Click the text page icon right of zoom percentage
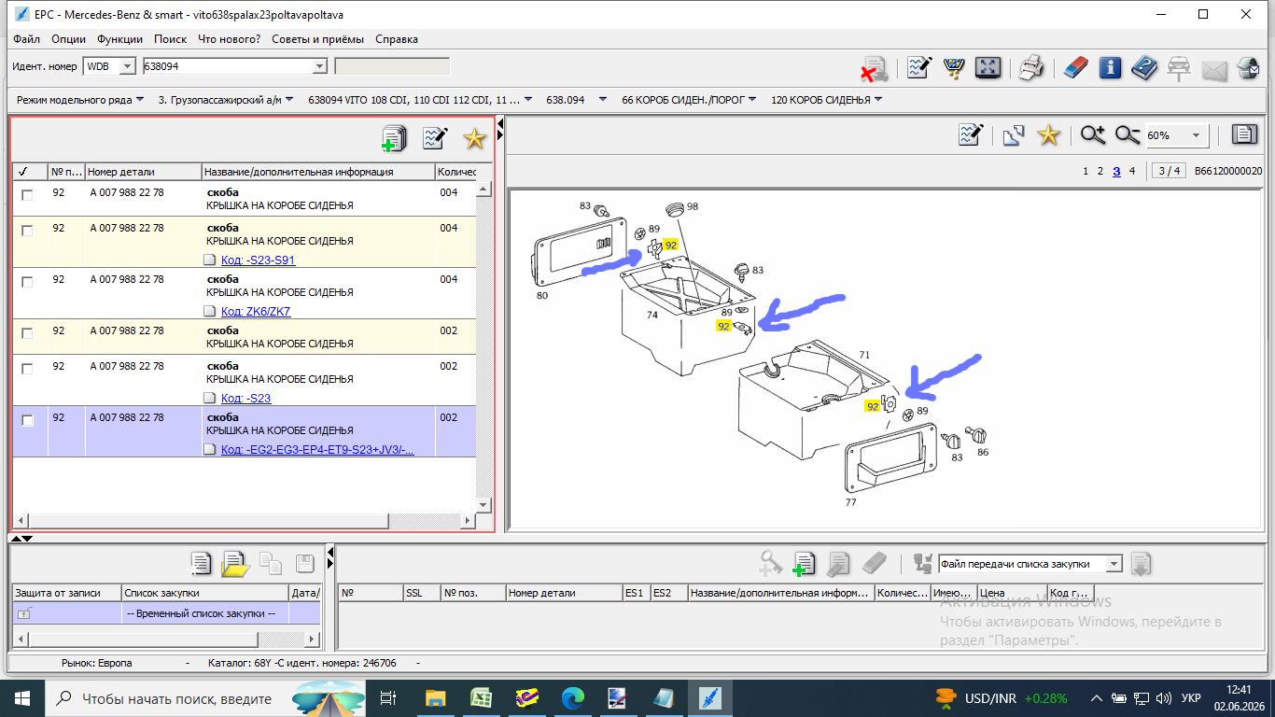The height and width of the screenshot is (717, 1275). click(x=1244, y=135)
